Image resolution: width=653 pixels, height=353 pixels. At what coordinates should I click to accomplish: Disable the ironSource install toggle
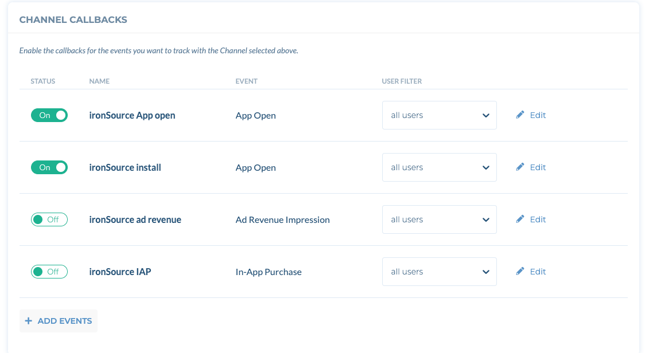[x=49, y=167]
